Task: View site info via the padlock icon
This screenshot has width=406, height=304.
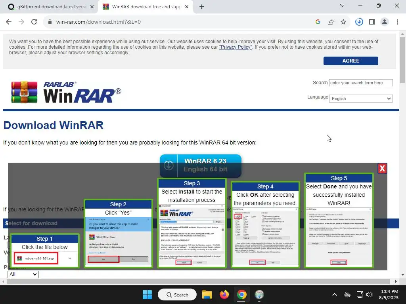Action: click(x=50, y=22)
